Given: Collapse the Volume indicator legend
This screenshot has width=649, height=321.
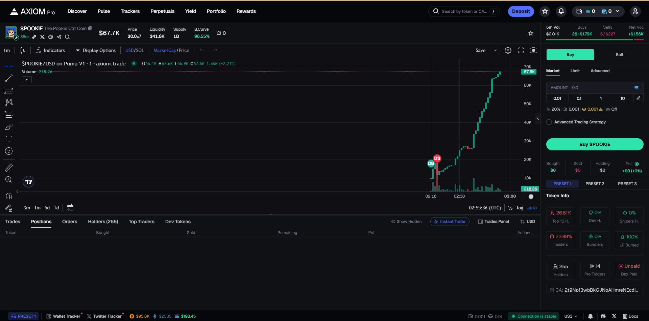Looking at the screenshot, I should (x=27, y=80).
